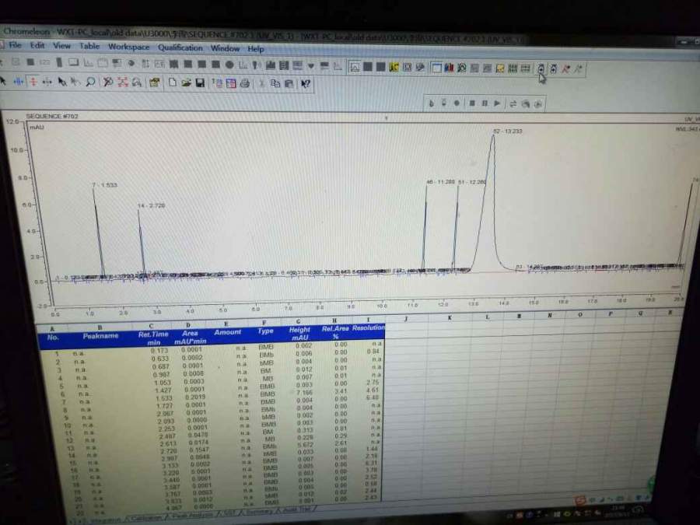Click the printer icon

[245, 83]
